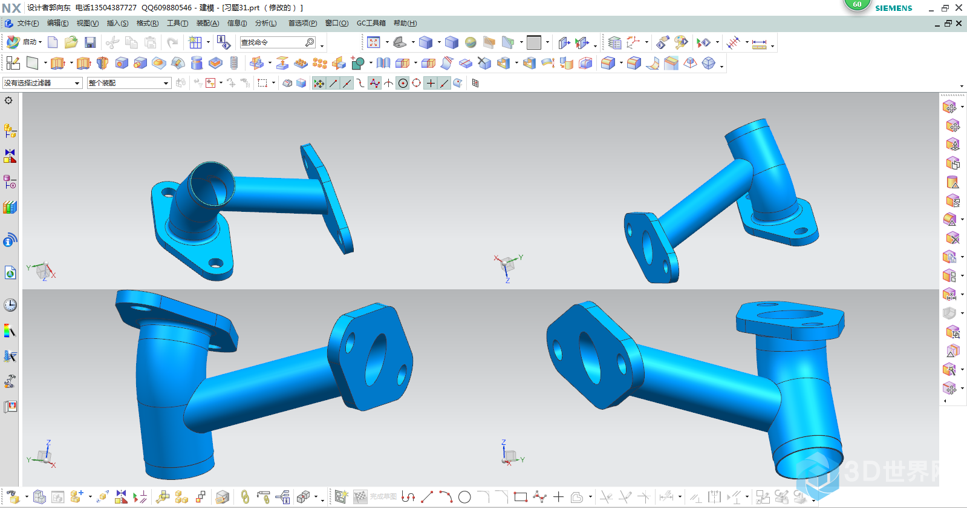Toggle the quadrant point snap
The image size is (967, 509).
point(417,83)
